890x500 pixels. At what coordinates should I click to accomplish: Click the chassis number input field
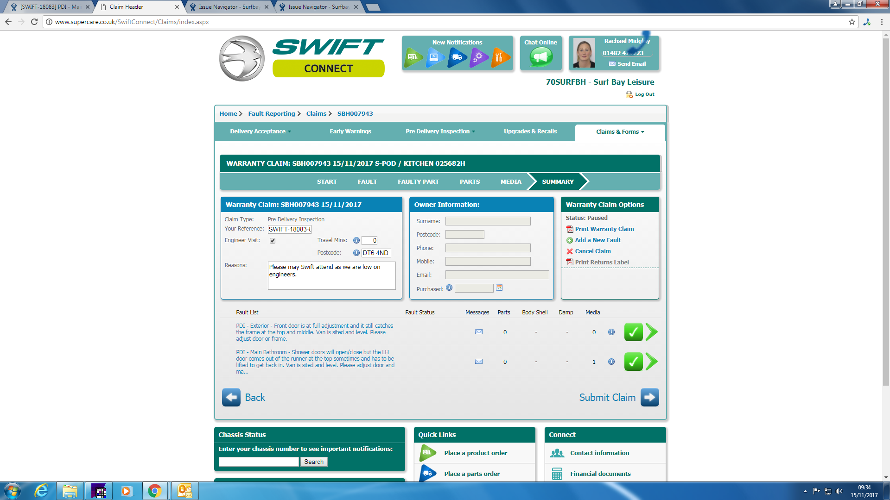[x=259, y=462]
